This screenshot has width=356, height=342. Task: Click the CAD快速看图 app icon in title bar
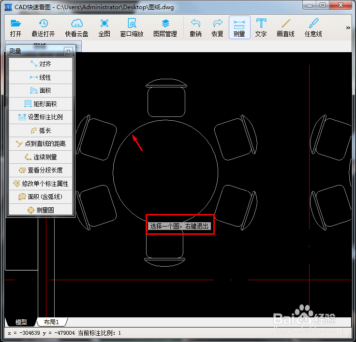pos(8,7)
